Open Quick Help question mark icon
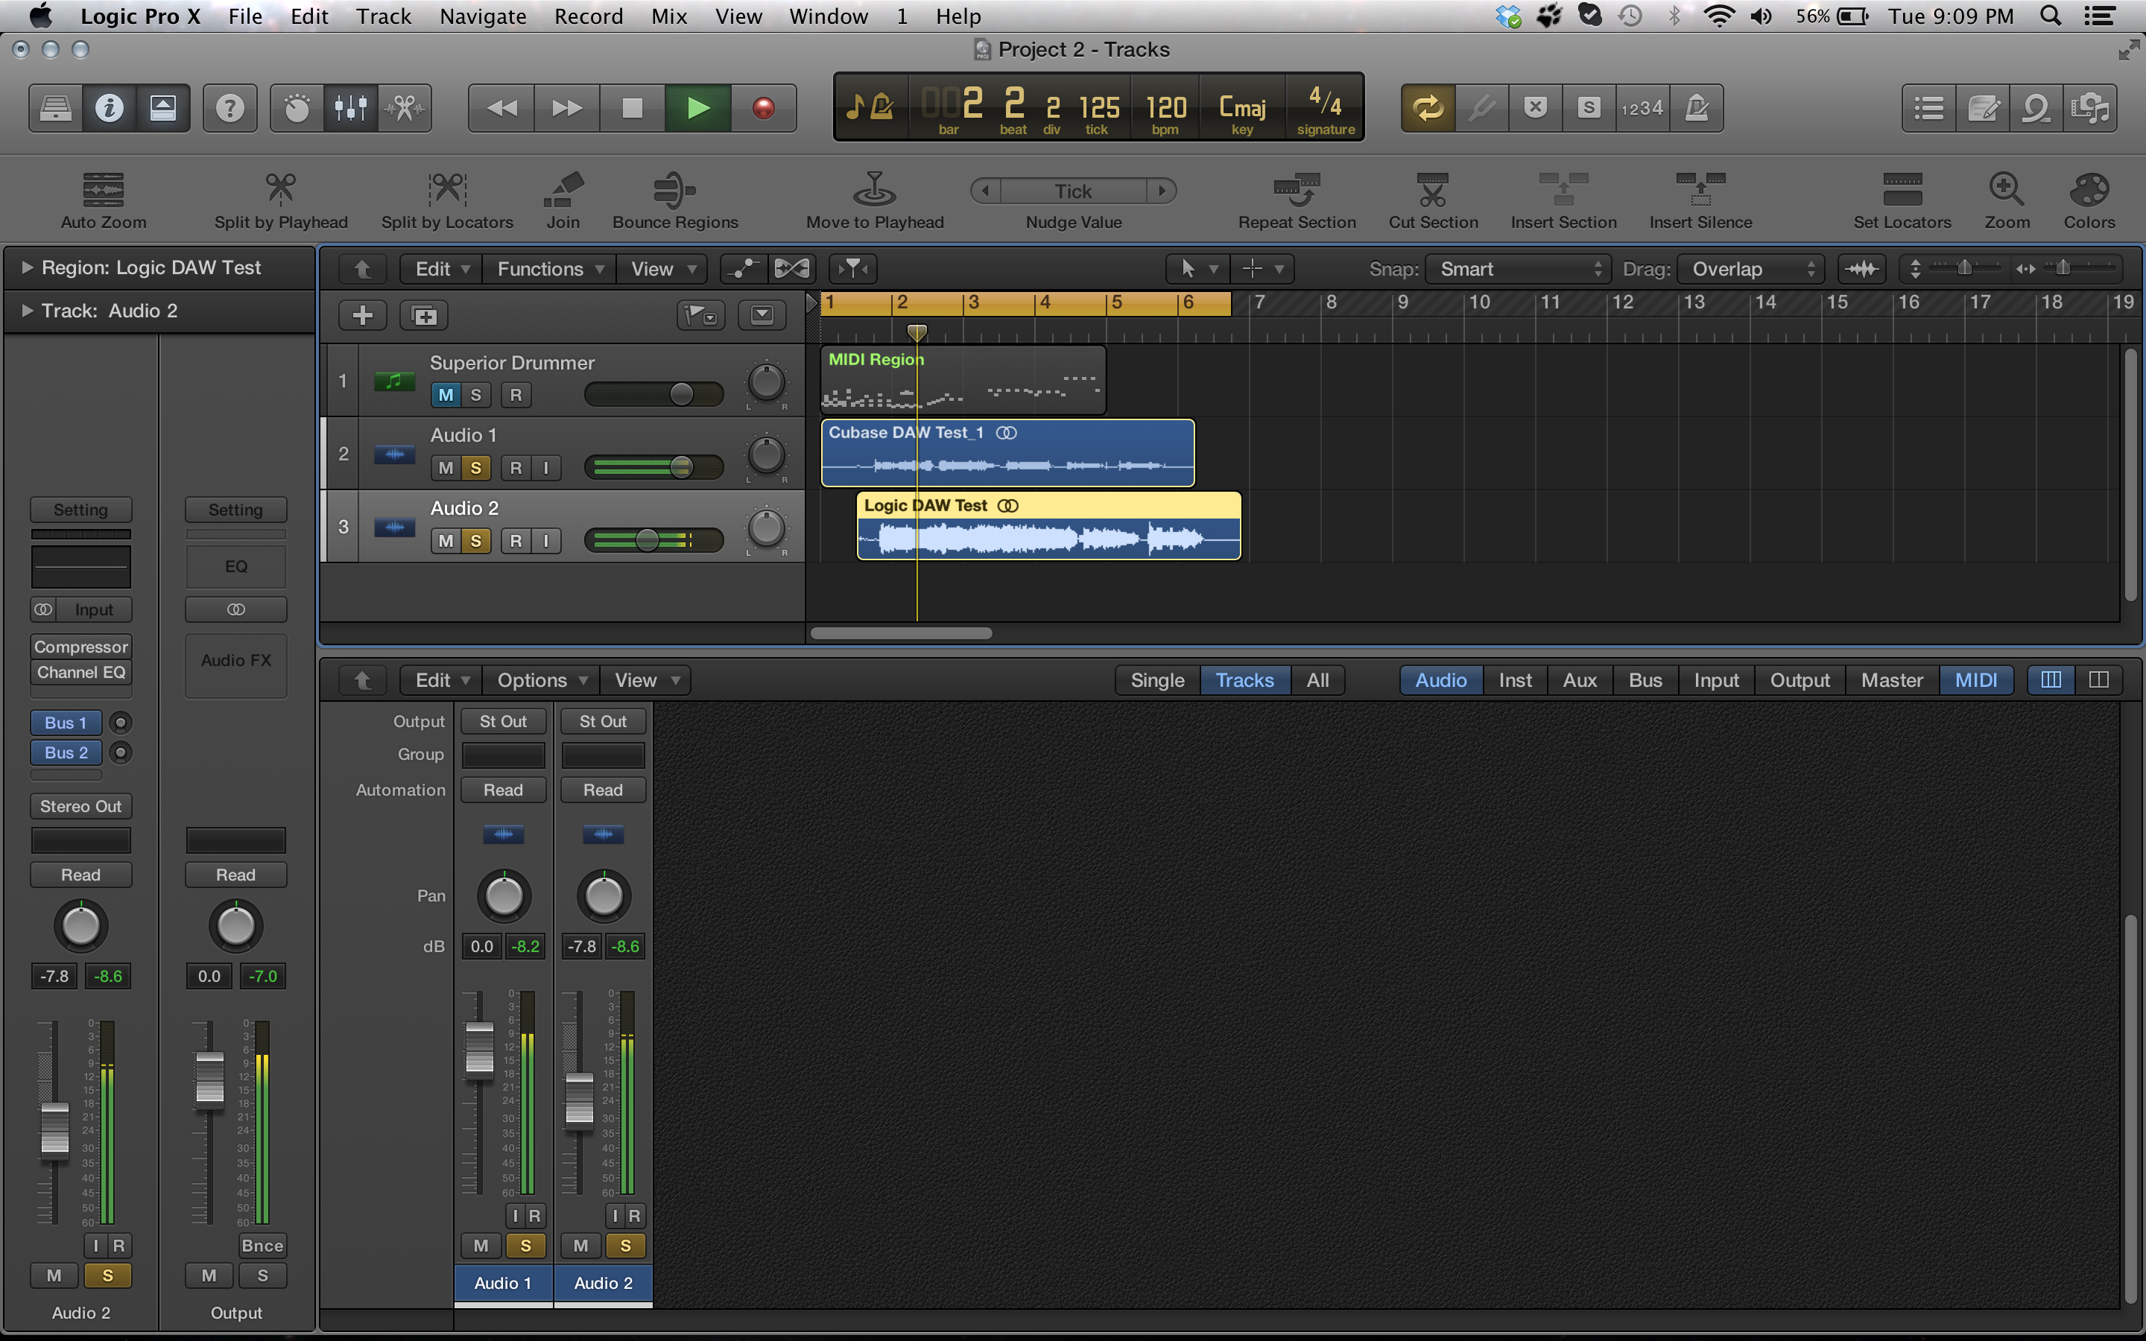Image resolution: width=2146 pixels, height=1341 pixels. 230,108
